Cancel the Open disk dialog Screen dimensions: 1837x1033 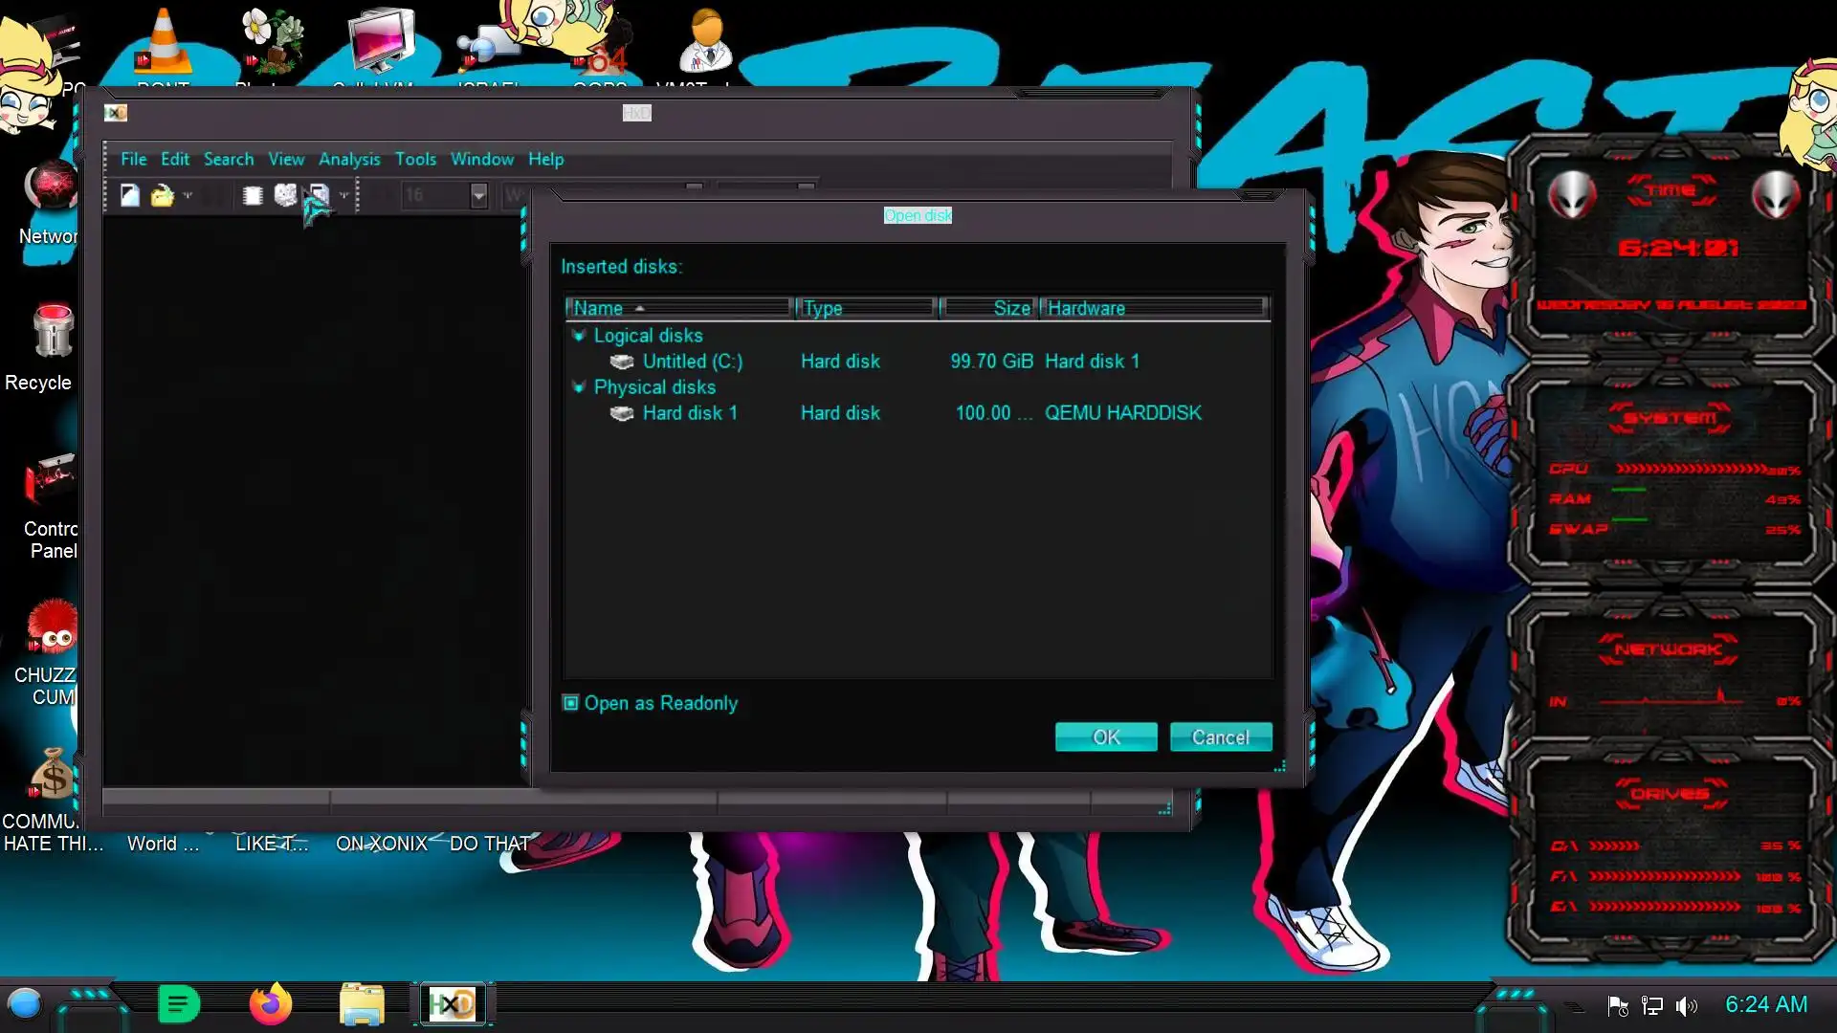1220,737
